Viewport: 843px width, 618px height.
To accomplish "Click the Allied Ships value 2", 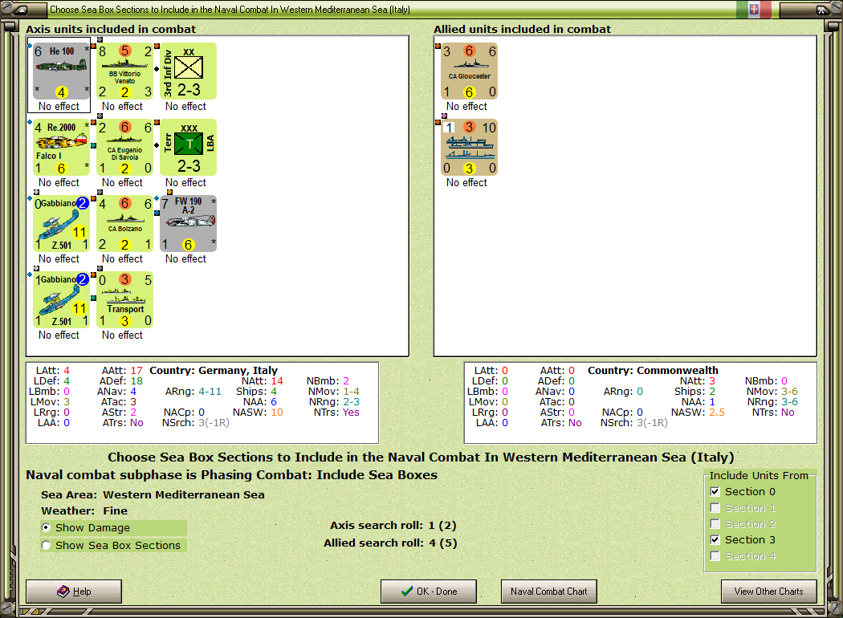I will (x=712, y=391).
